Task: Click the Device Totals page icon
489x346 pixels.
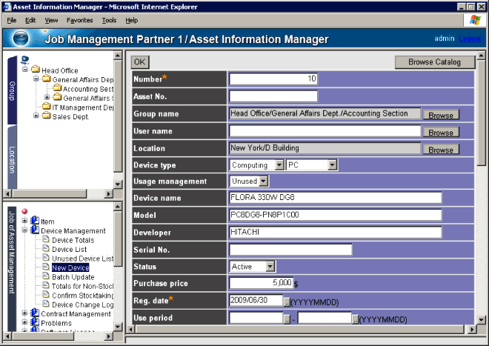Action: (46, 240)
